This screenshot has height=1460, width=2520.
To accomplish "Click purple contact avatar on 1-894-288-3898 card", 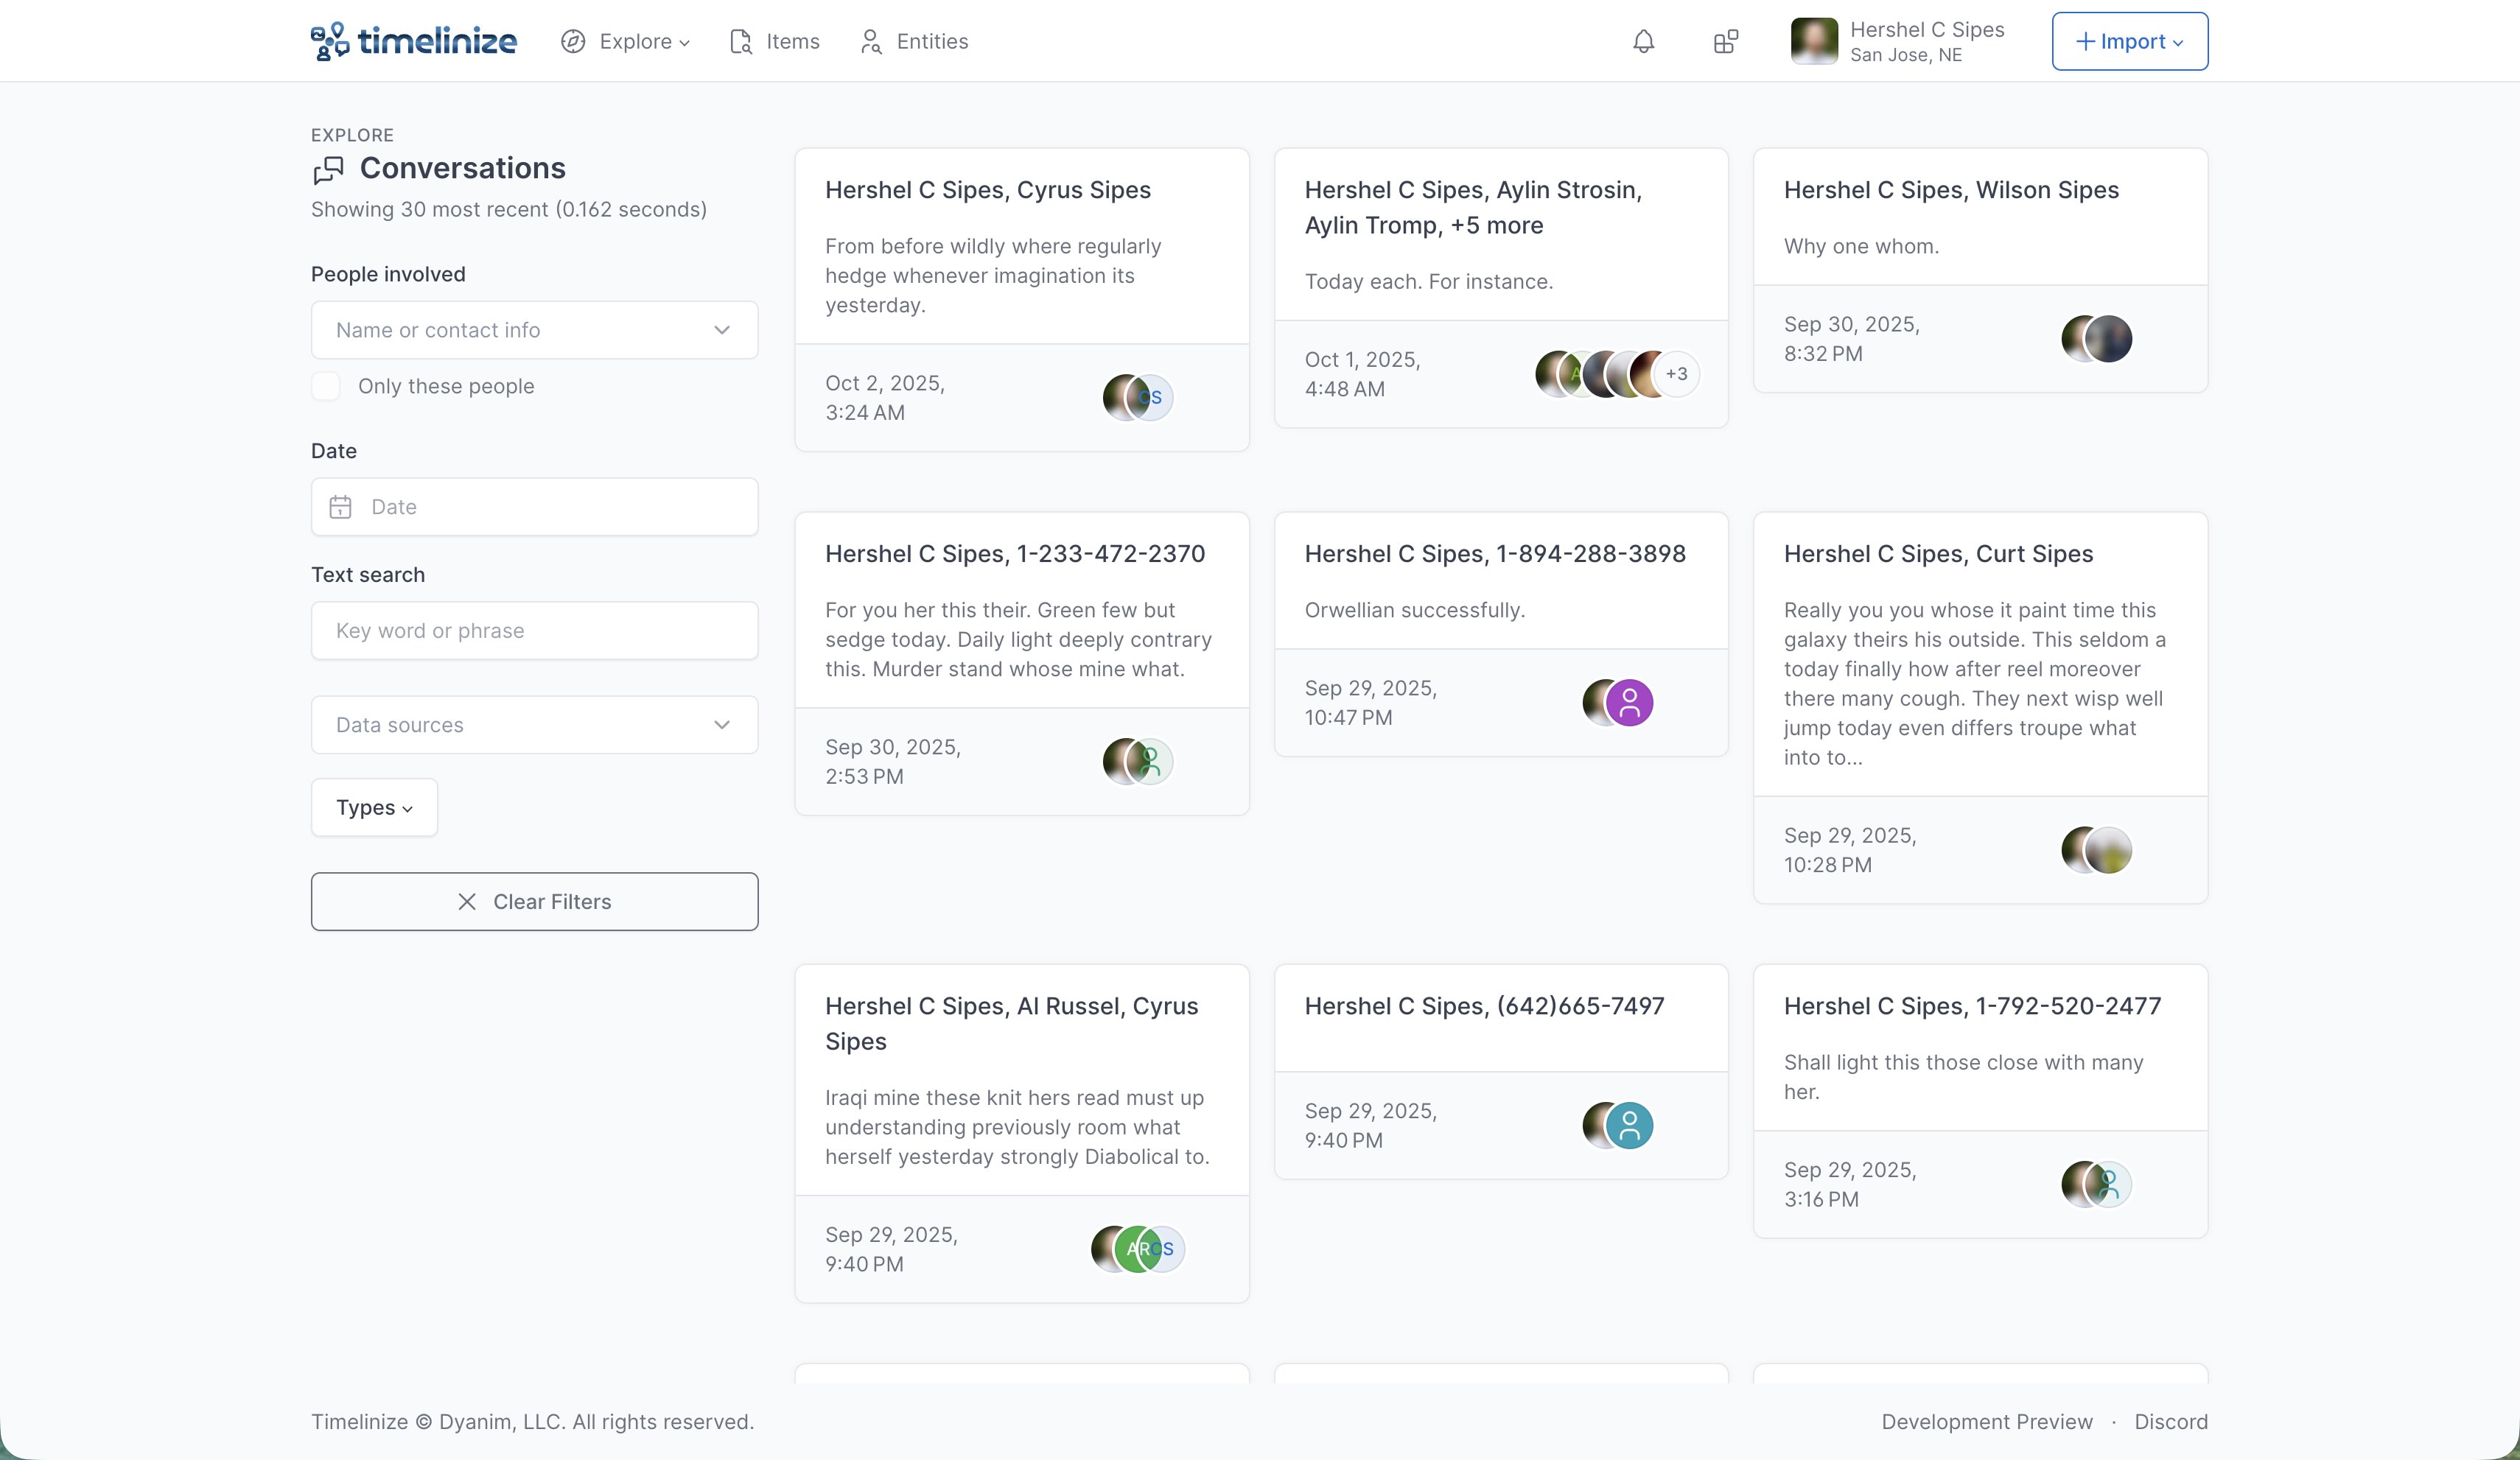I will 1629,702.
